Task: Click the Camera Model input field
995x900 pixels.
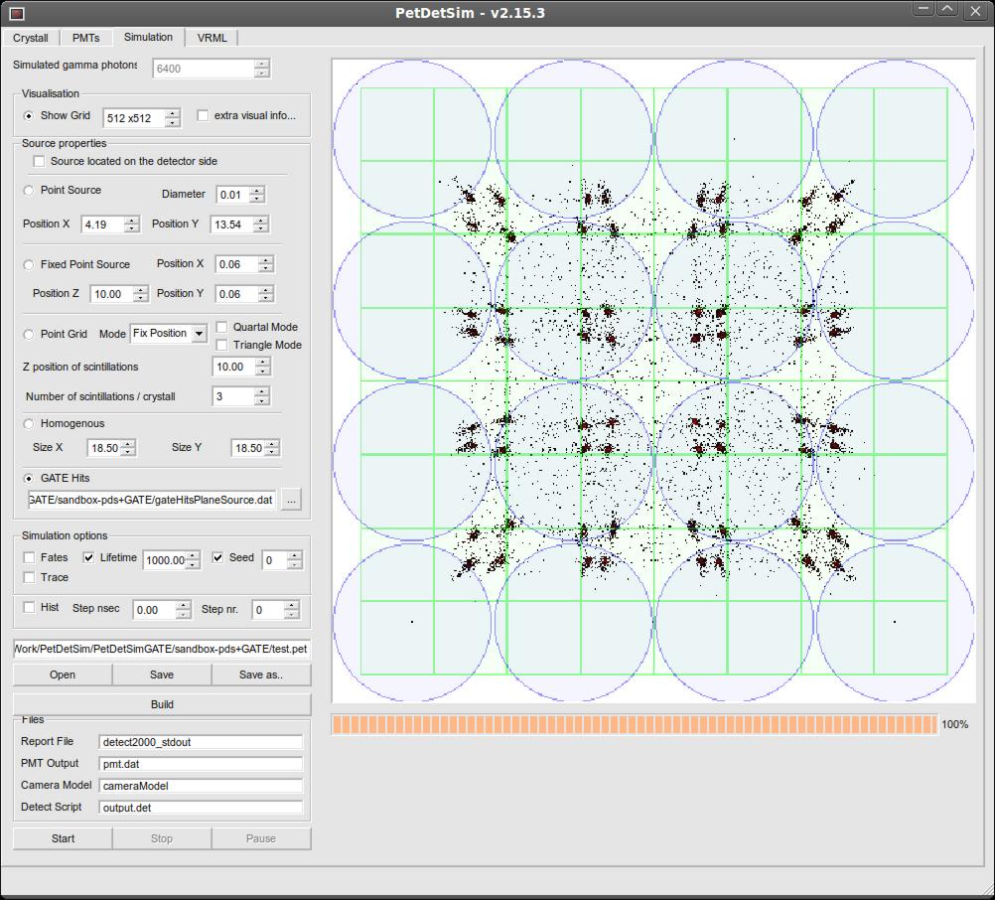Action: click(x=202, y=786)
